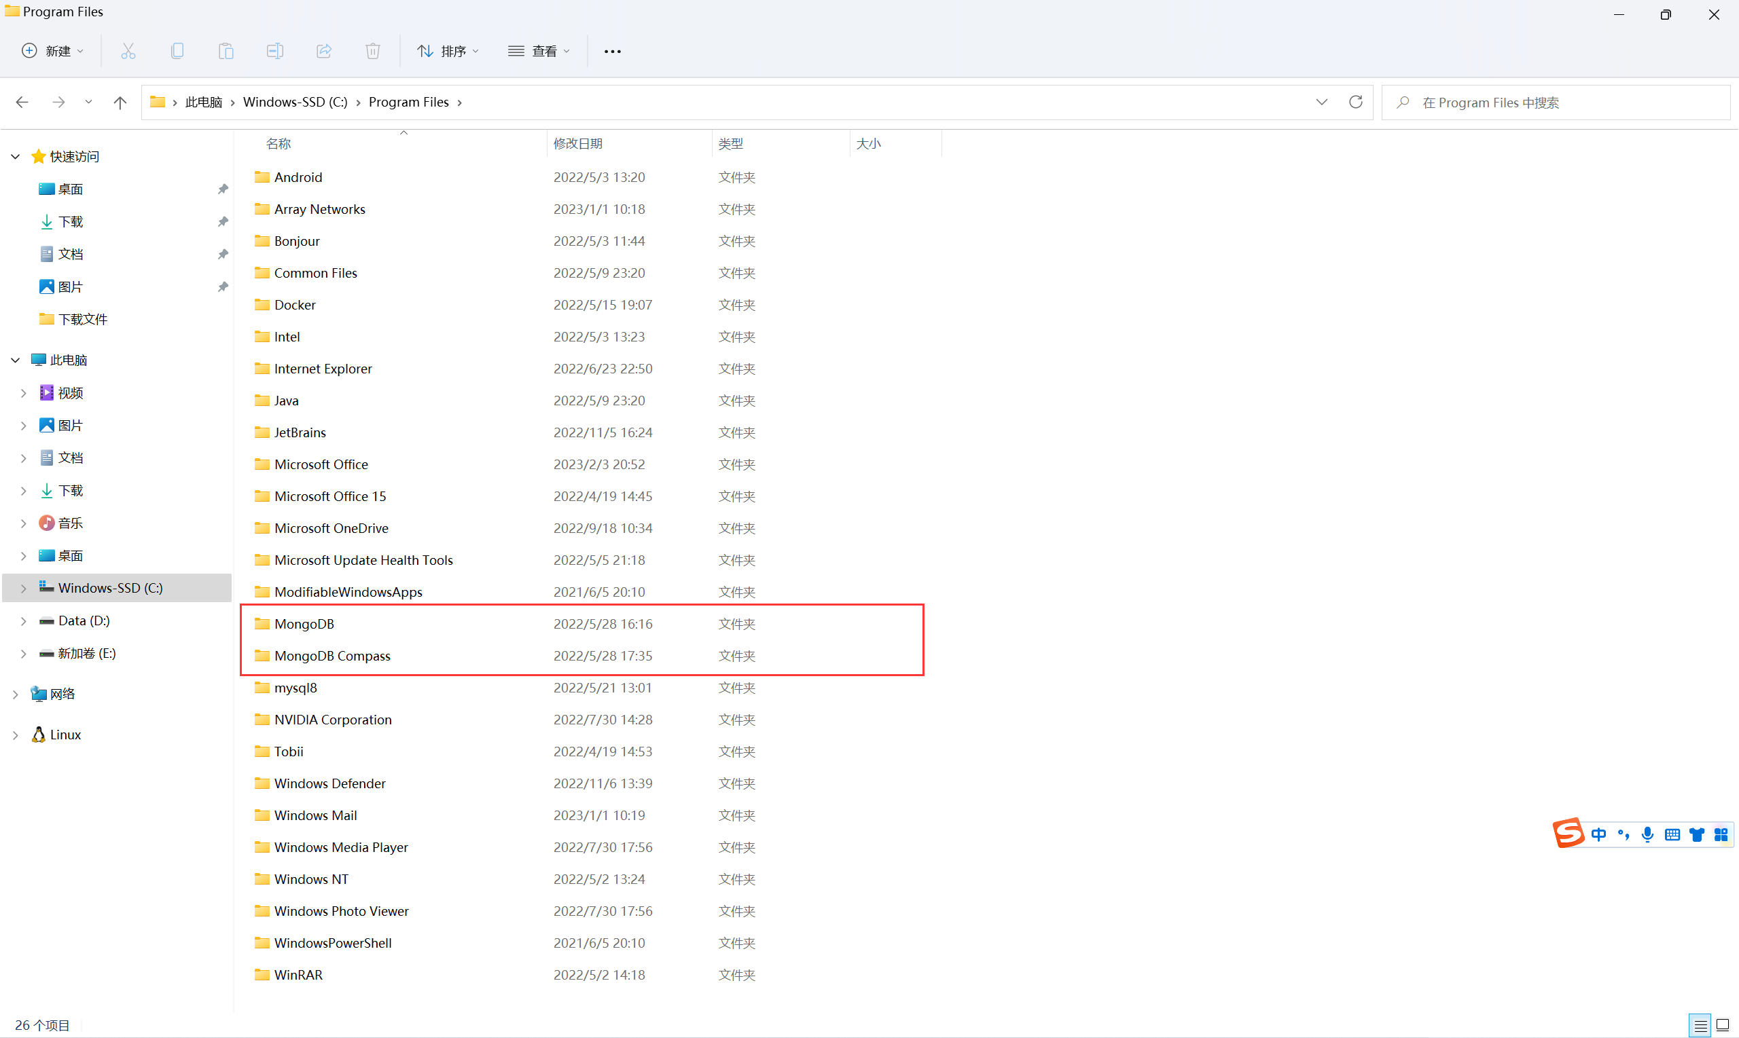
Task: Toggle Sogou Chinese input mode
Action: 1599,834
